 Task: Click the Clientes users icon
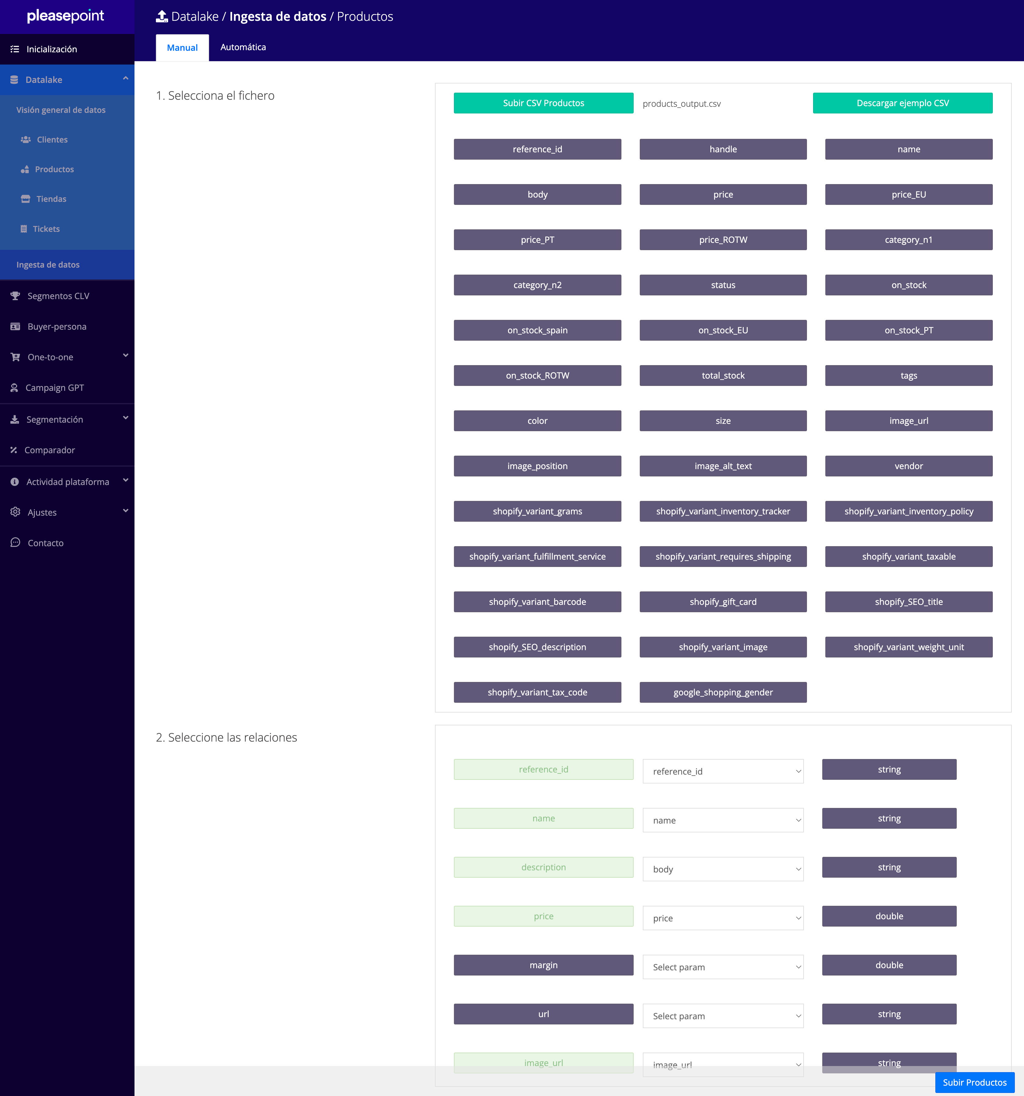coord(25,139)
